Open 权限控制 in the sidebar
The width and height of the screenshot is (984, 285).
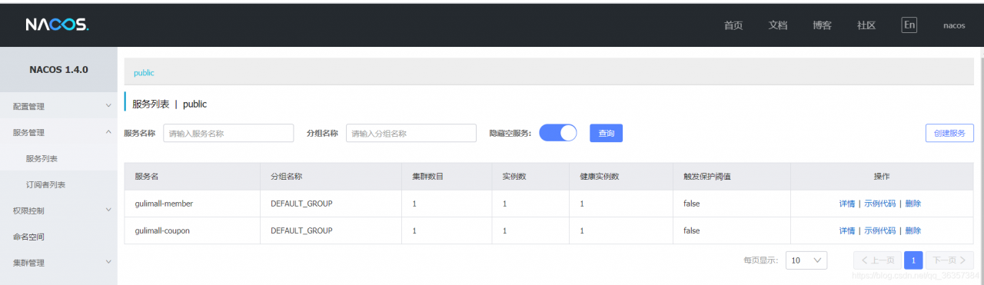point(28,210)
